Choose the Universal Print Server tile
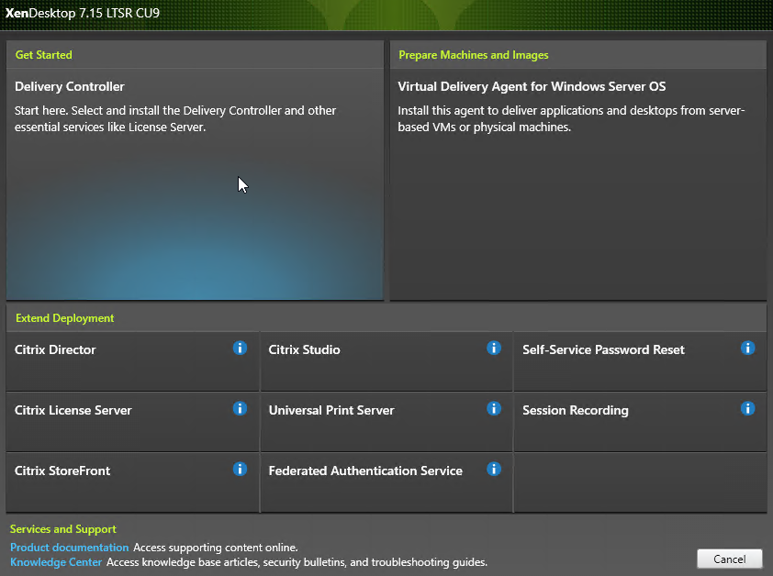Image resolution: width=773 pixels, height=576 pixels. pyautogui.click(x=386, y=422)
